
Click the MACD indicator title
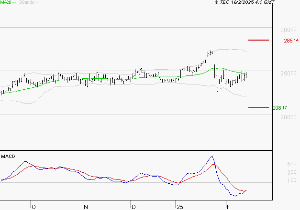8,157
